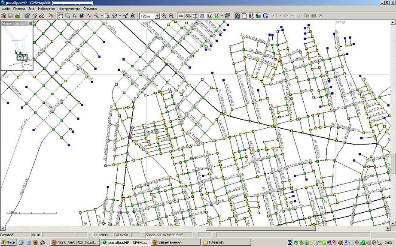396x247 pixels.
Task: Open the F:\Garmin folder taskbar window
Action: click(226, 242)
